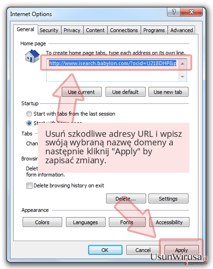Go to the Connections tab
The image size is (213, 269).
pos(124,30)
